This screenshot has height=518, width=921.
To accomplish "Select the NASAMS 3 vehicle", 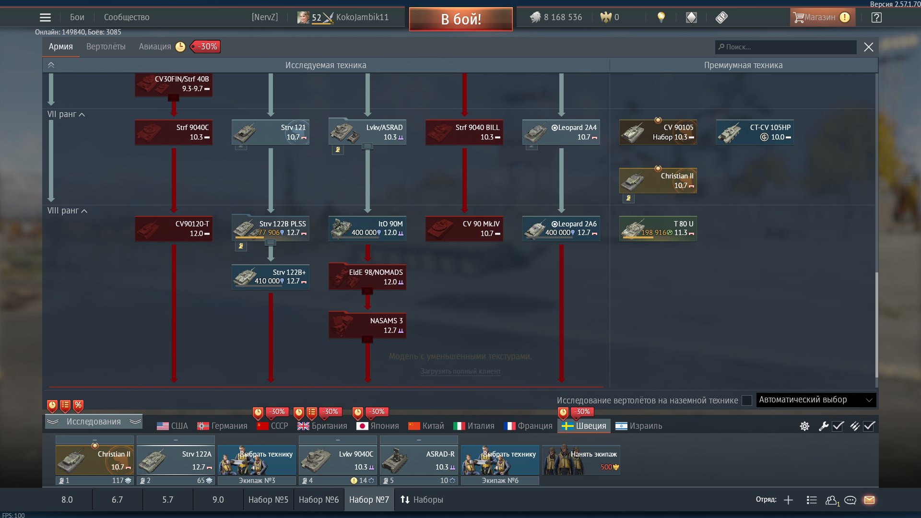I will click(x=367, y=325).
